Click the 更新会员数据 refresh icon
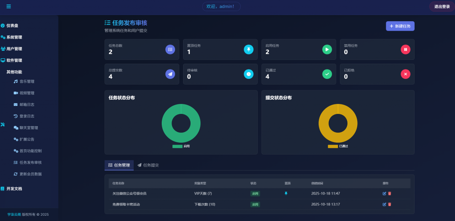Image resolution: width=455 pixels, height=221 pixels. pyautogui.click(x=16, y=174)
